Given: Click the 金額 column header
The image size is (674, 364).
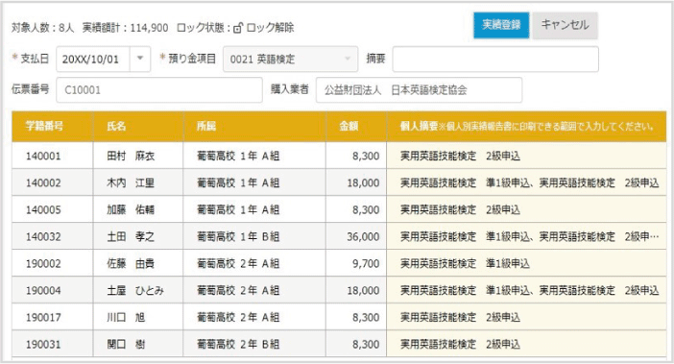Looking at the screenshot, I should click(356, 127).
